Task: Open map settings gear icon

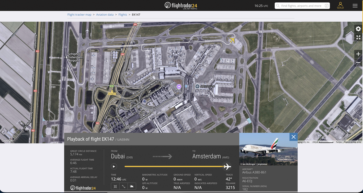Action: [x=358, y=29]
